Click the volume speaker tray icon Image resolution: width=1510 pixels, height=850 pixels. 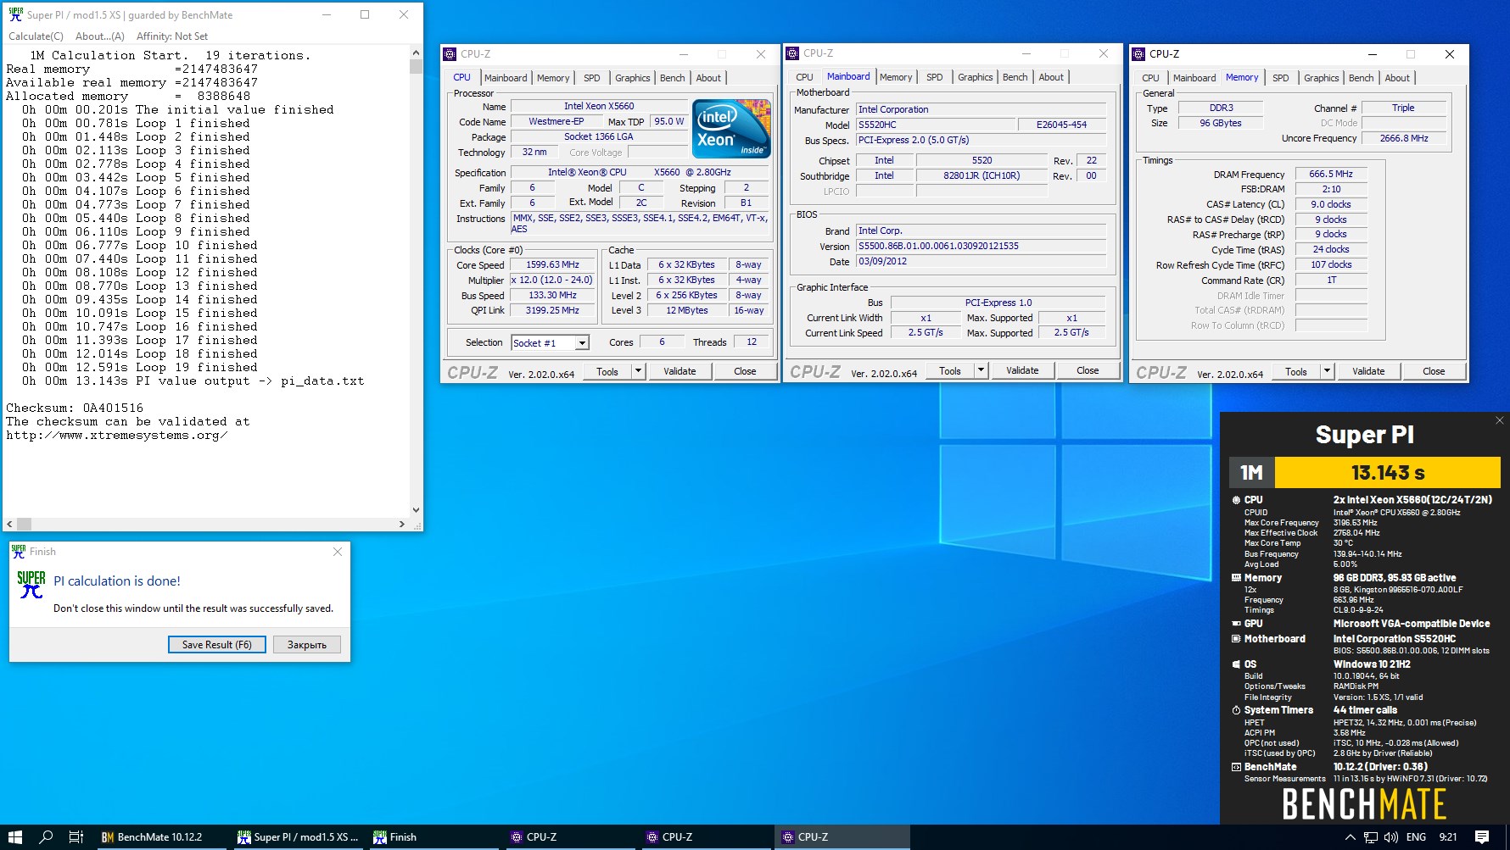point(1391,837)
